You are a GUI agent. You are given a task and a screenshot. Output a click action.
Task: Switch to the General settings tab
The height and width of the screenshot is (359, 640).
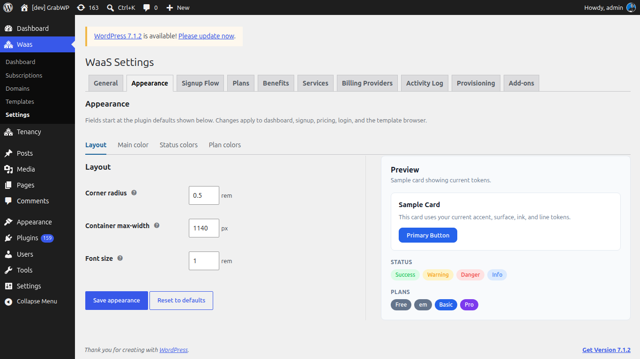106,83
